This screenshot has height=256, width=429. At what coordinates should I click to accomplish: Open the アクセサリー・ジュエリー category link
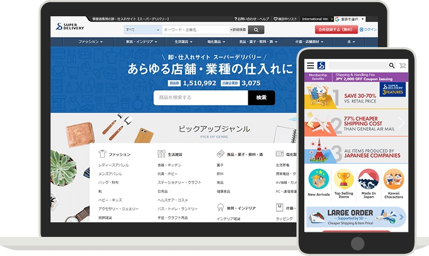click(x=118, y=209)
